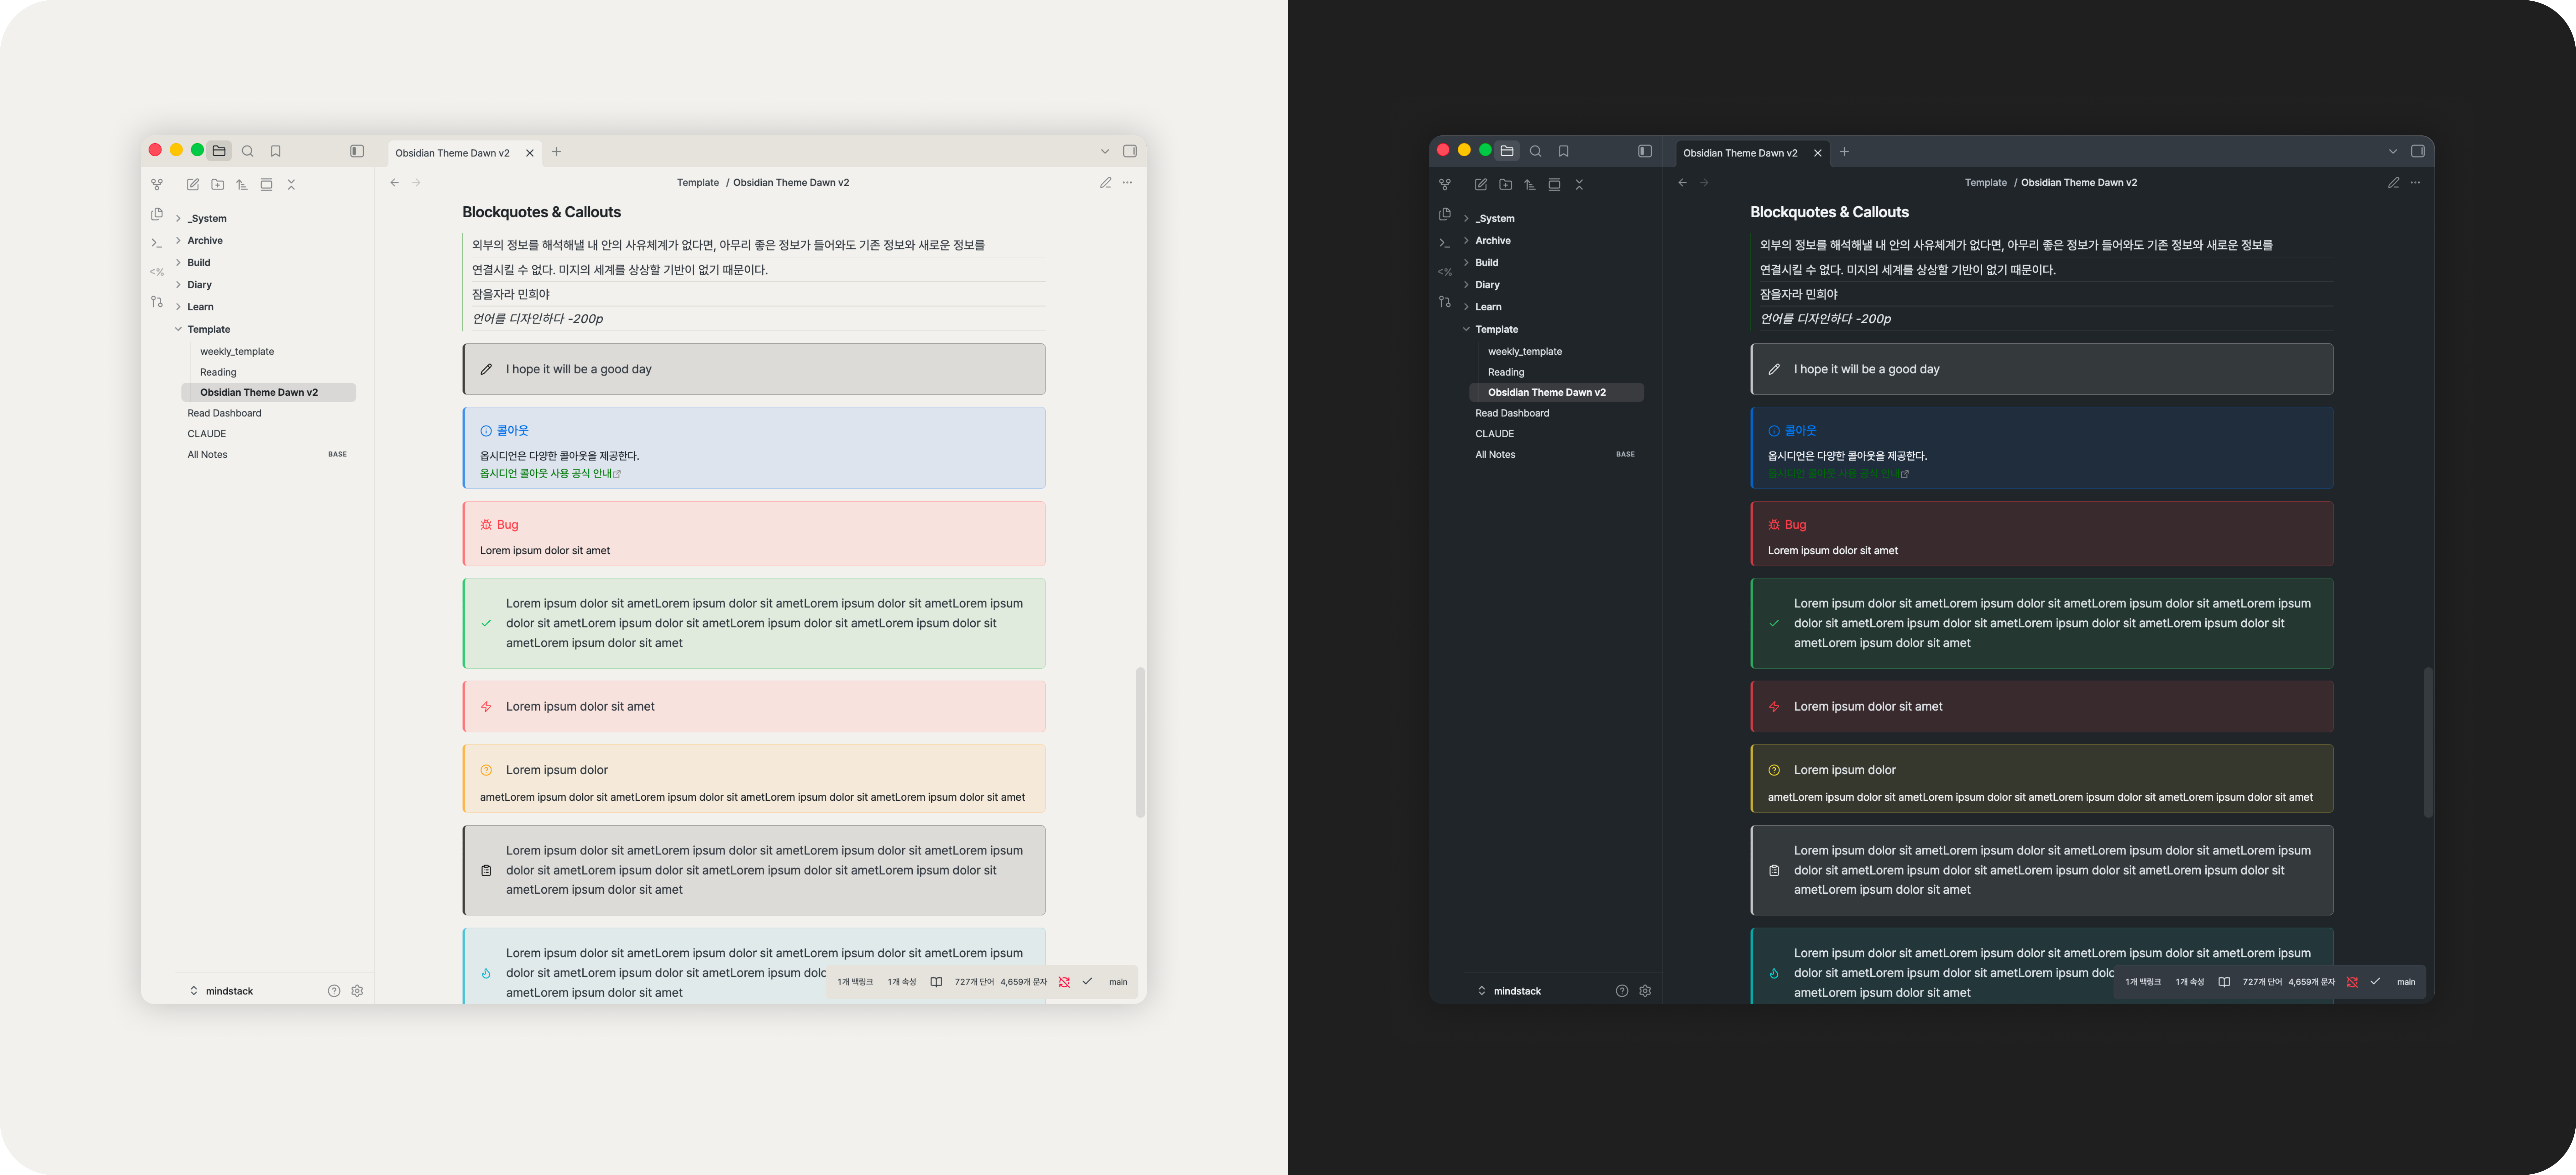Image resolution: width=2576 pixels, height=1175 pixels.
Task: Open settings gear in the dark window
Action: tap(1645, 991)
